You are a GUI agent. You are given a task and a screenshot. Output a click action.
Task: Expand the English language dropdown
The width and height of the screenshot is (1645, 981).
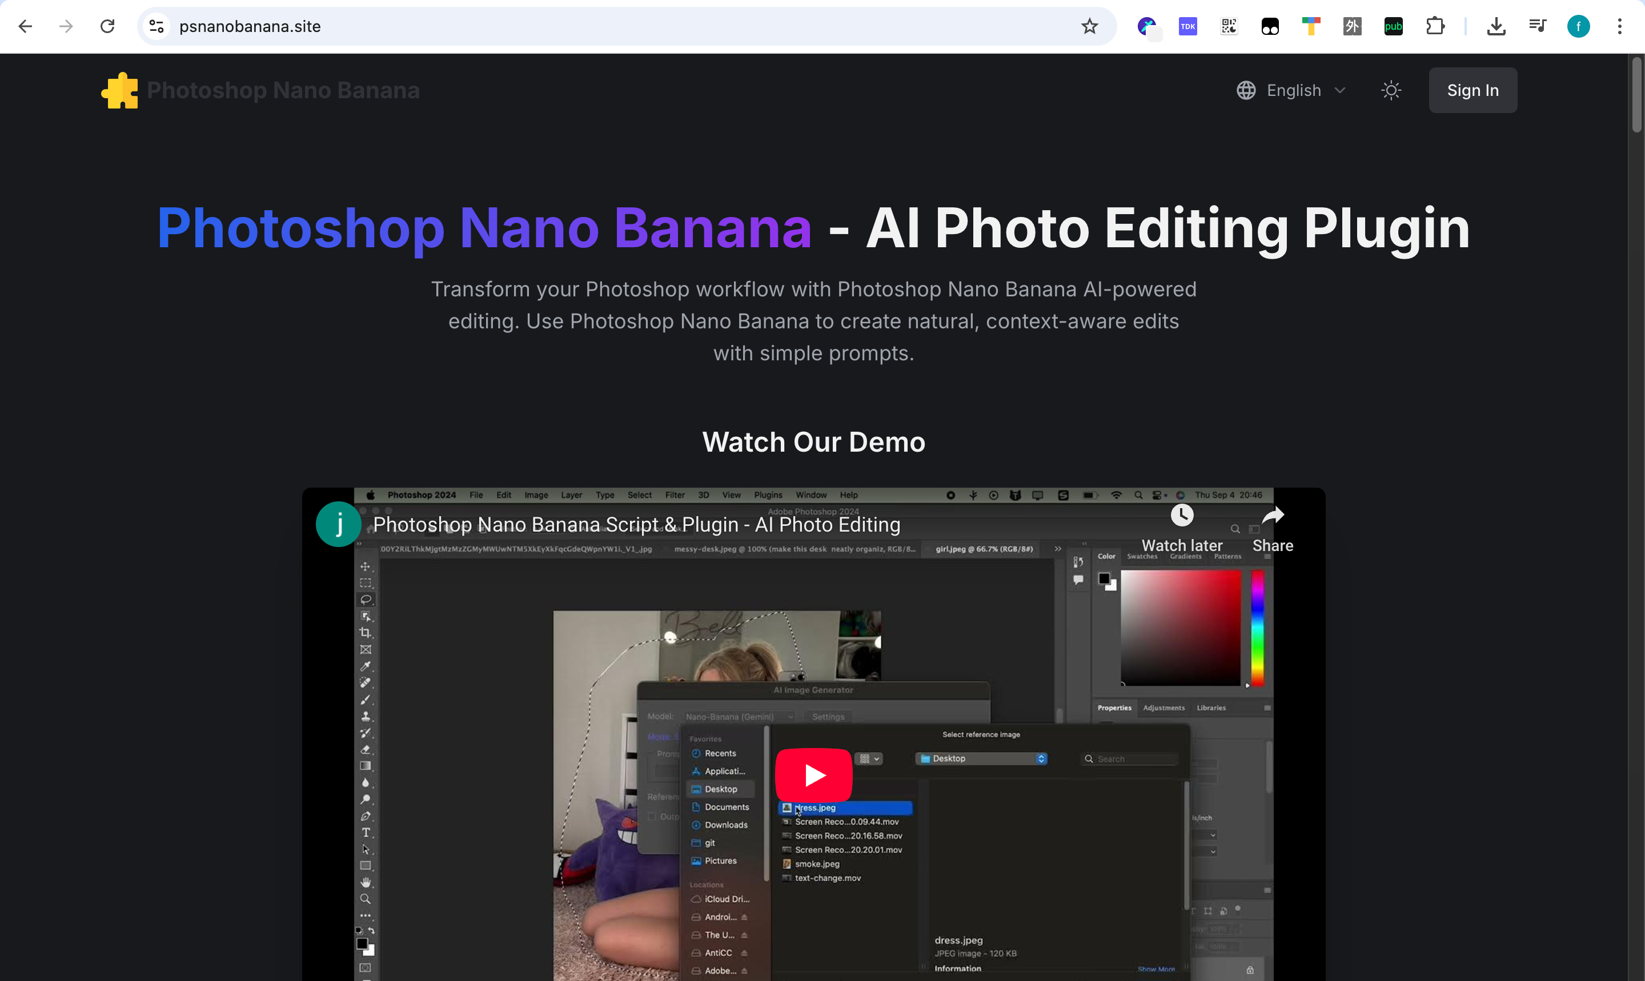click(x=1291, y=91)
